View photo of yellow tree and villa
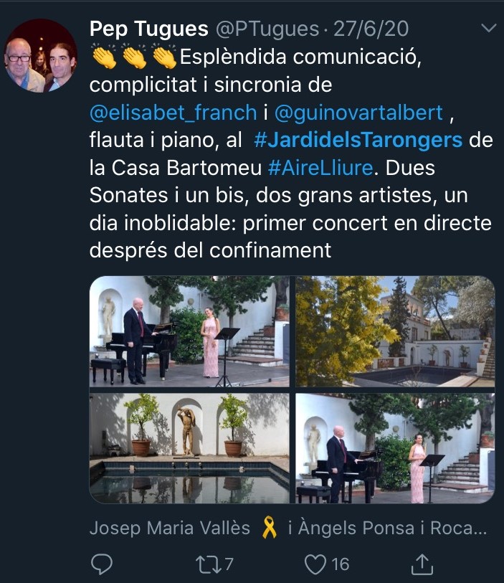504x583 pixels. 395,331
